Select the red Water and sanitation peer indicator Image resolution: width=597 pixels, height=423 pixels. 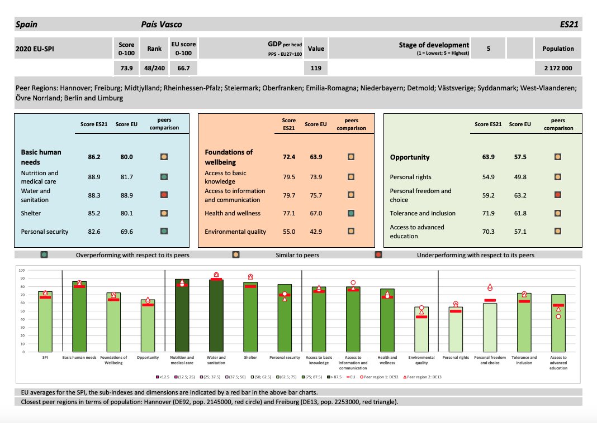(x=164, y=195)
